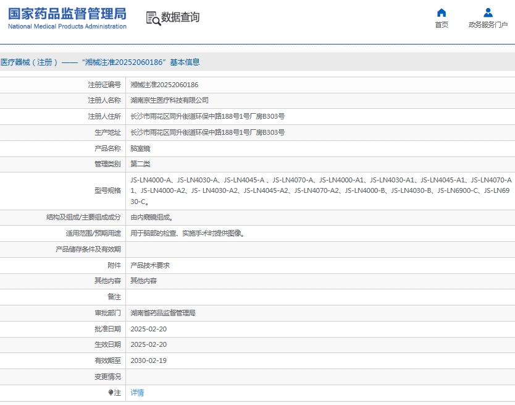Screen dimensions: 515x405
Task: Select the 有效期至 date 2030-02-19
Action: tap(148, 360)
